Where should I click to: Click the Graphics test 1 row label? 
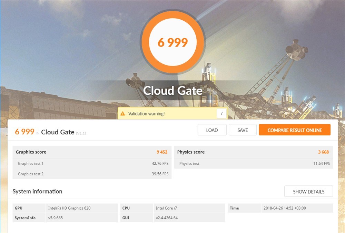click(31, 163)
